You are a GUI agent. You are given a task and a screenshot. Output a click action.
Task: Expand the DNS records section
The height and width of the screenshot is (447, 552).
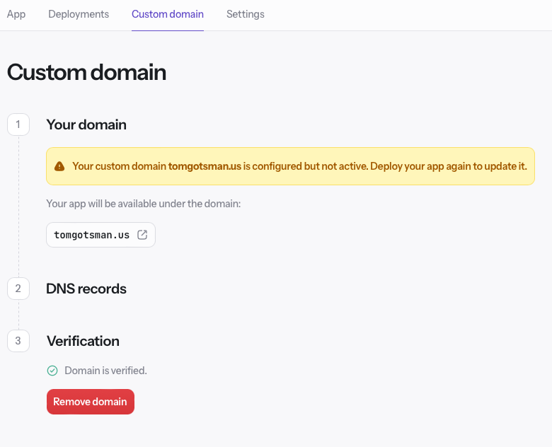coord(86,289)
